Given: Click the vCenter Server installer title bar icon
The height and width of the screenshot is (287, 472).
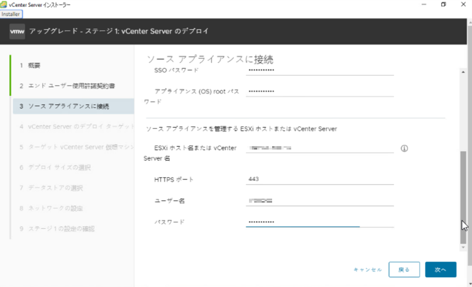Looking at the screenshot, I should (5, 4).
